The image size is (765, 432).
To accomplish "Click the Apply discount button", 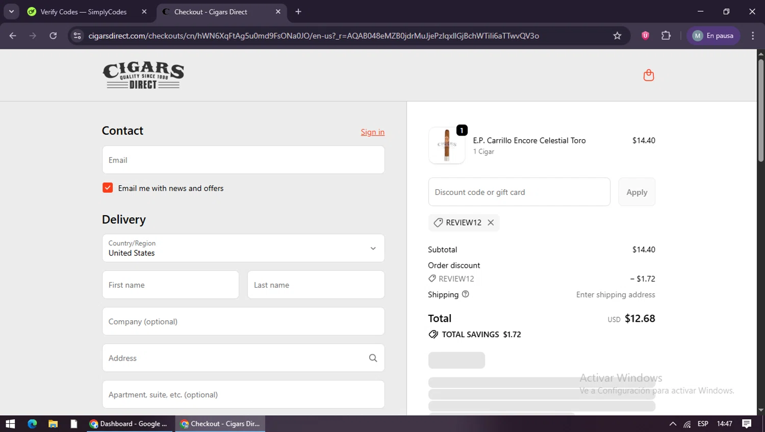I will point(637,192).
